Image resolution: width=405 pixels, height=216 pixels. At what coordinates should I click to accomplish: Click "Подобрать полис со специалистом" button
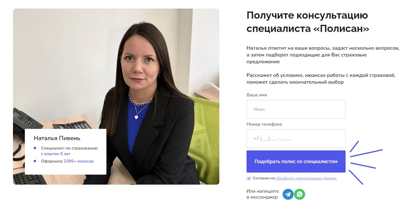pos(296,162)
